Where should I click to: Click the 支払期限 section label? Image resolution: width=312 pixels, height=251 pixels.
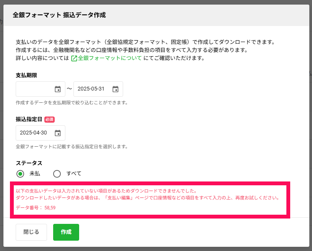26,75
